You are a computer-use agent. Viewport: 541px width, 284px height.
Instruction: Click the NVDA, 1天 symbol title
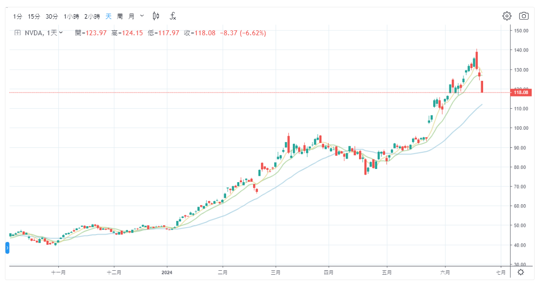(x=41, y=33)
